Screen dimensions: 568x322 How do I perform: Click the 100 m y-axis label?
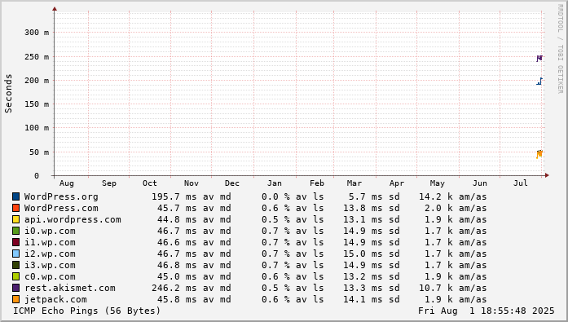coord(37,127)
